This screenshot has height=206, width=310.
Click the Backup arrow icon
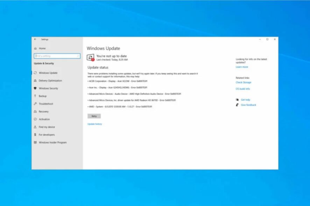coord(35,96)
